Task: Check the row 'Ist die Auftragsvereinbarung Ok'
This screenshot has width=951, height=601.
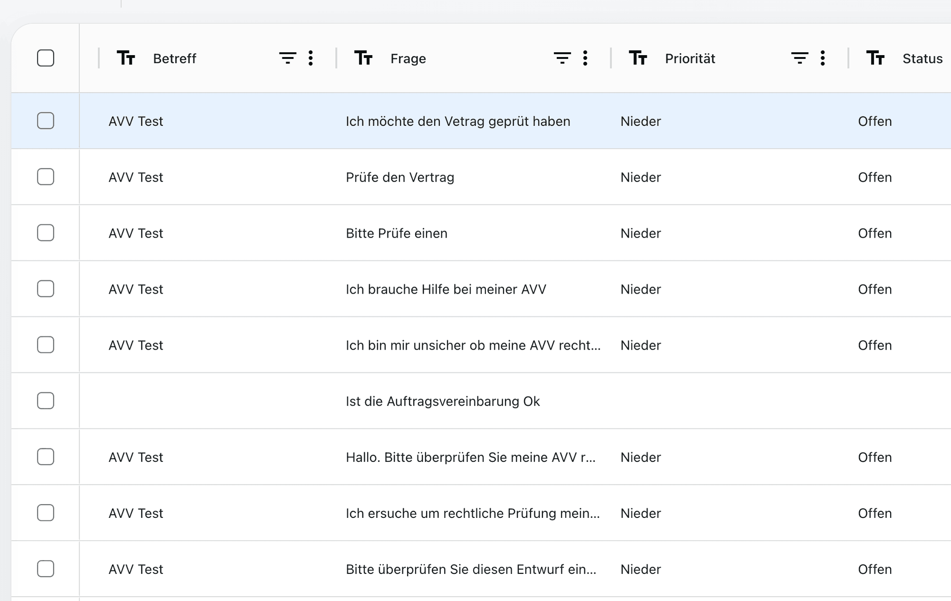Action: (x=46, y=401)
